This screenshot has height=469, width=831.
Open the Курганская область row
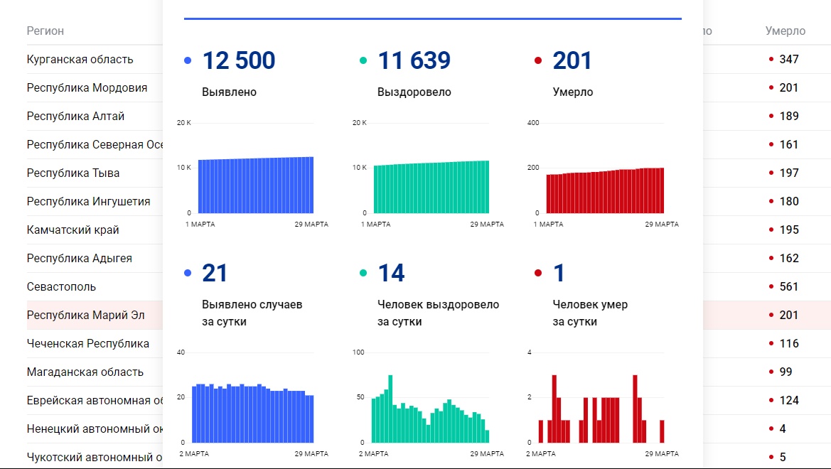tap(80, 60)
